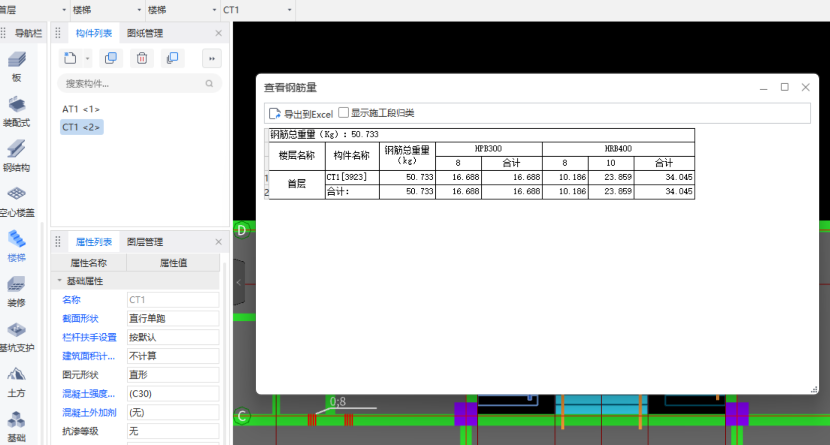
Task: Click the HRB400 column header
Action: point(619,149)
